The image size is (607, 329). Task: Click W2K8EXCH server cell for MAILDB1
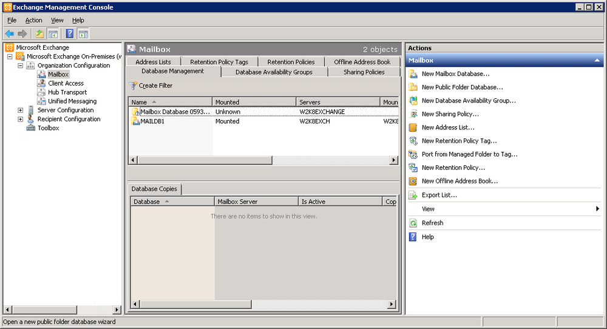314,121
